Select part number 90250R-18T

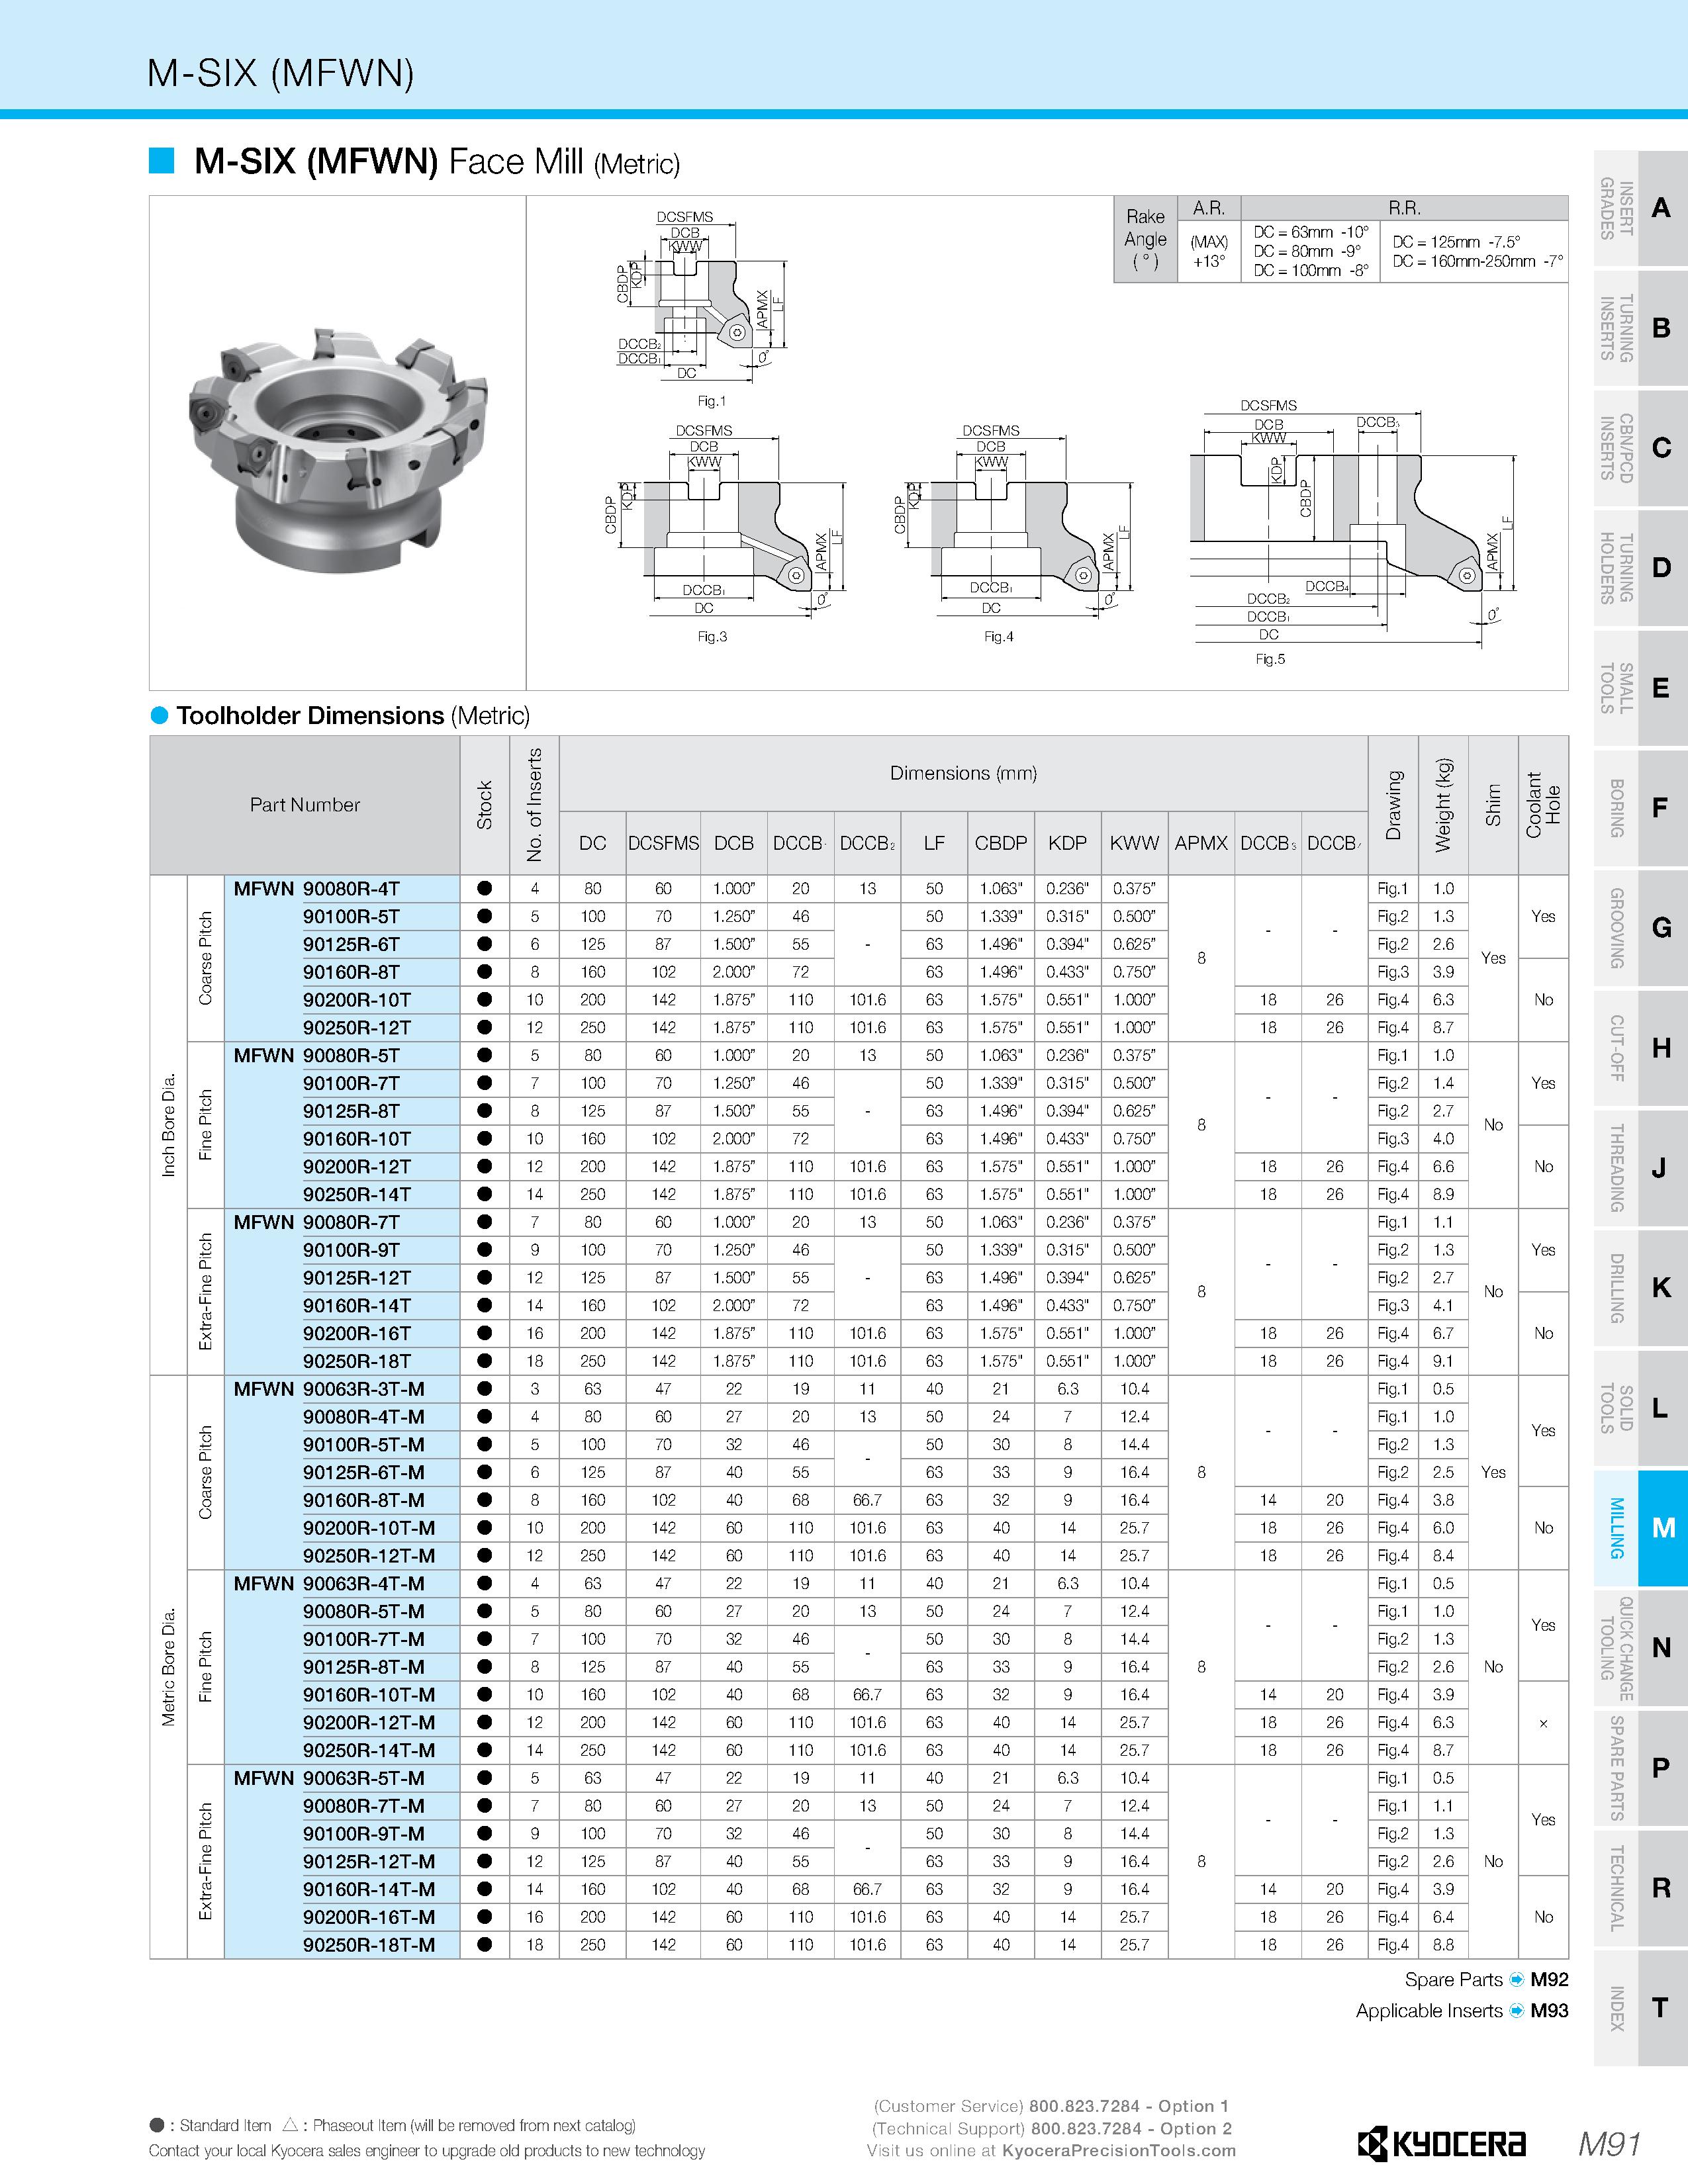point(357,1360)
